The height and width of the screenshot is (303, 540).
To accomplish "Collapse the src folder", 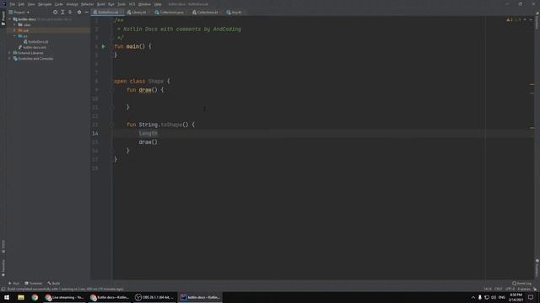I will (x=15, y=36).
